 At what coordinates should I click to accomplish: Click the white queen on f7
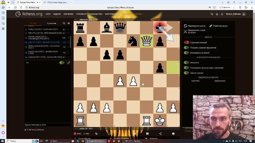147,41
